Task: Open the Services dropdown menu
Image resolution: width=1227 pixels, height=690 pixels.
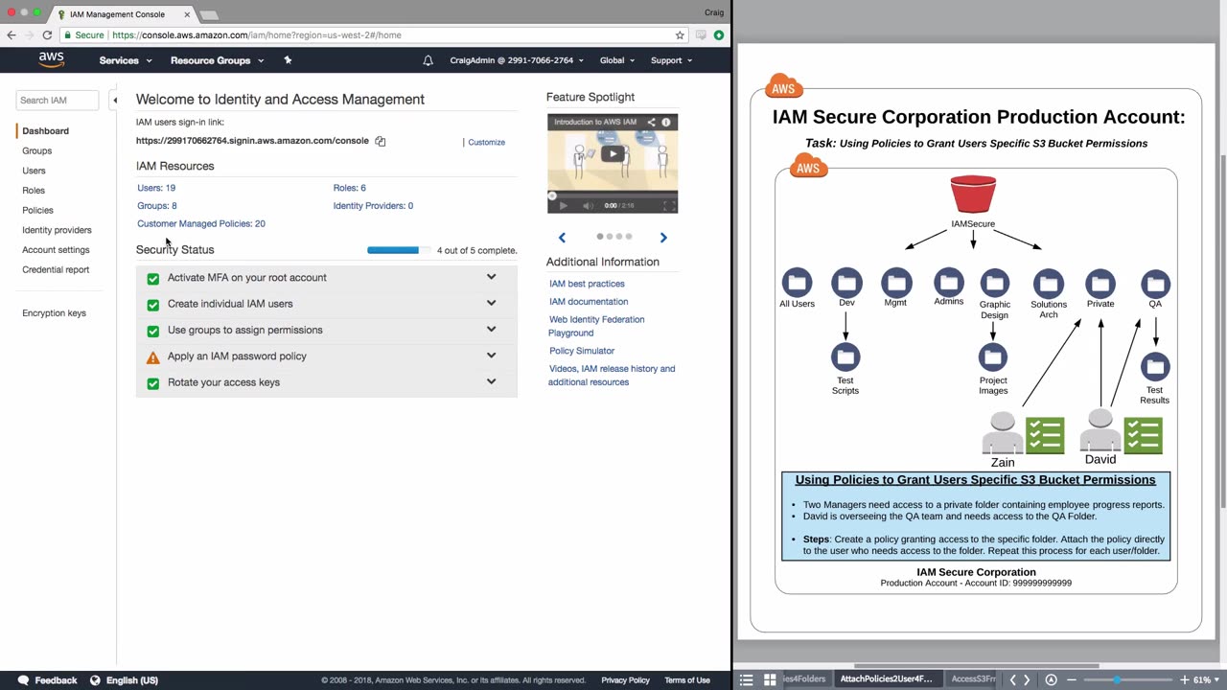Action: (126, 60)
